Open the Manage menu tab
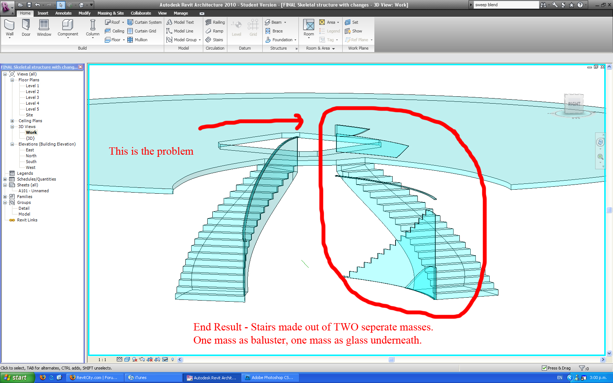Viewport: 613px width, 383px height. (x=181, y=13)
